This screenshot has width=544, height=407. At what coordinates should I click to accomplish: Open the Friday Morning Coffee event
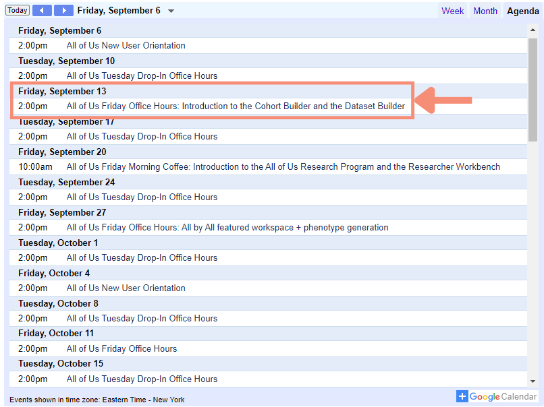pos(283,166)
